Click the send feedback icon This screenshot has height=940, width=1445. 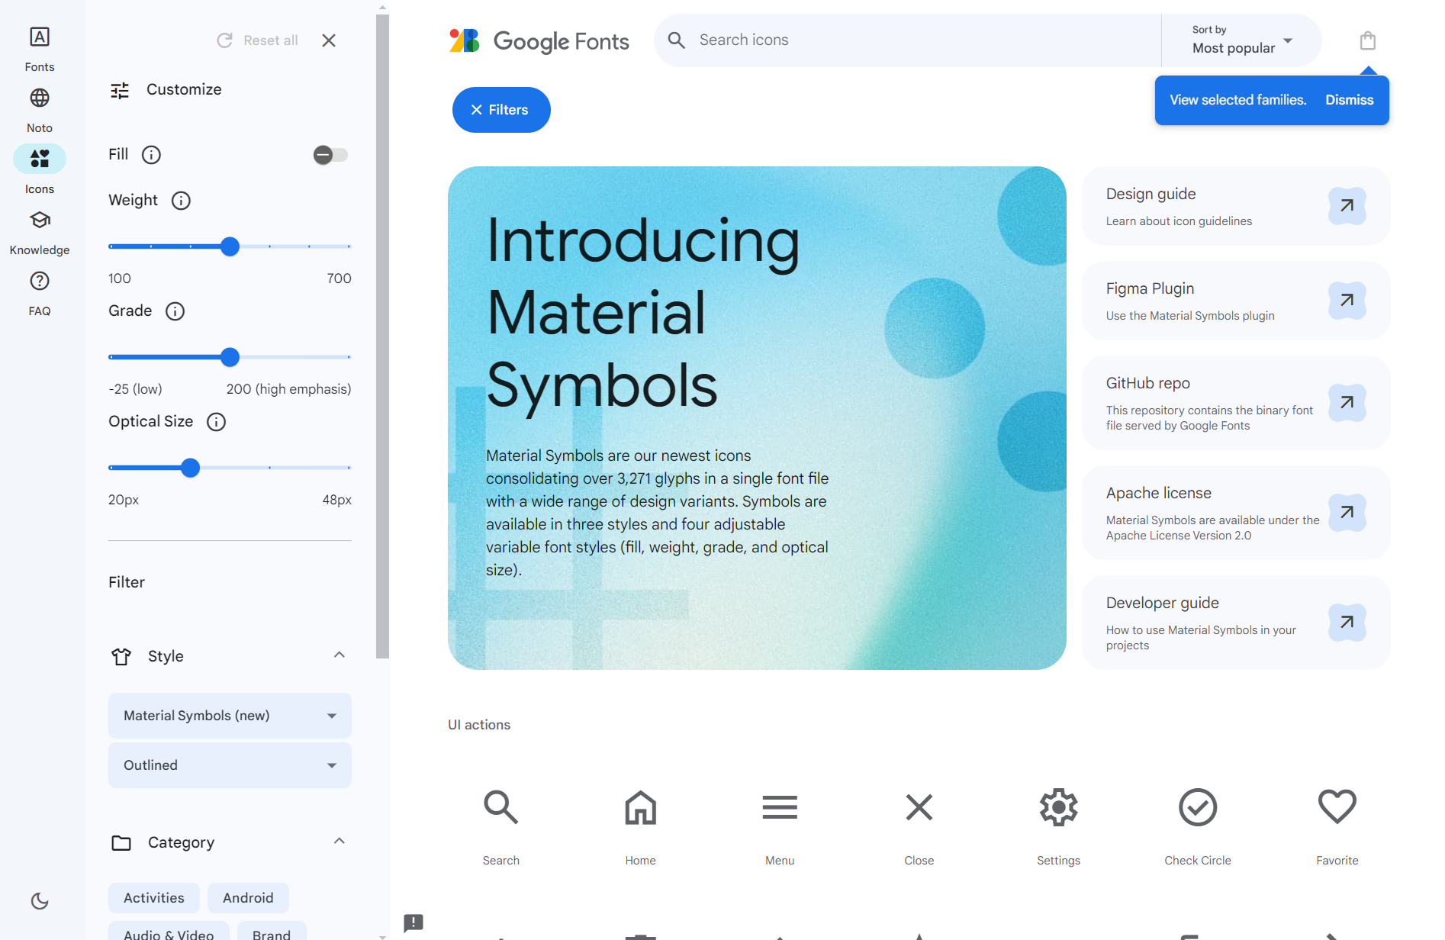point(414,923)
